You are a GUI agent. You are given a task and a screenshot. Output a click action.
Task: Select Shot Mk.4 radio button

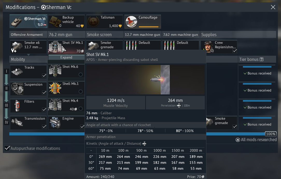(81, 109)
